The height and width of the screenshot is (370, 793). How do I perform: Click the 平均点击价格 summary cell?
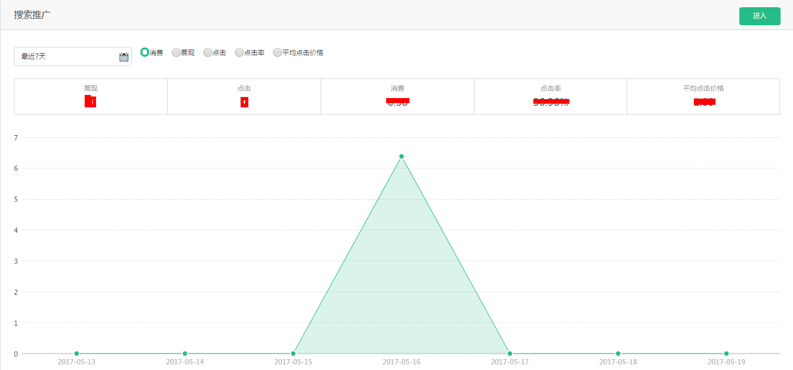(703, 96)
